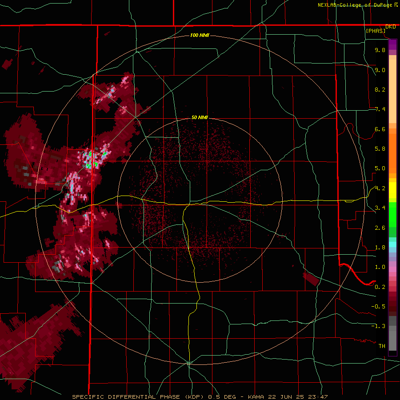Screen dimensions: 400x400
Task: Click the '22 JUN 25' date text
Action: pyautogui.click(x=286, y=397)
